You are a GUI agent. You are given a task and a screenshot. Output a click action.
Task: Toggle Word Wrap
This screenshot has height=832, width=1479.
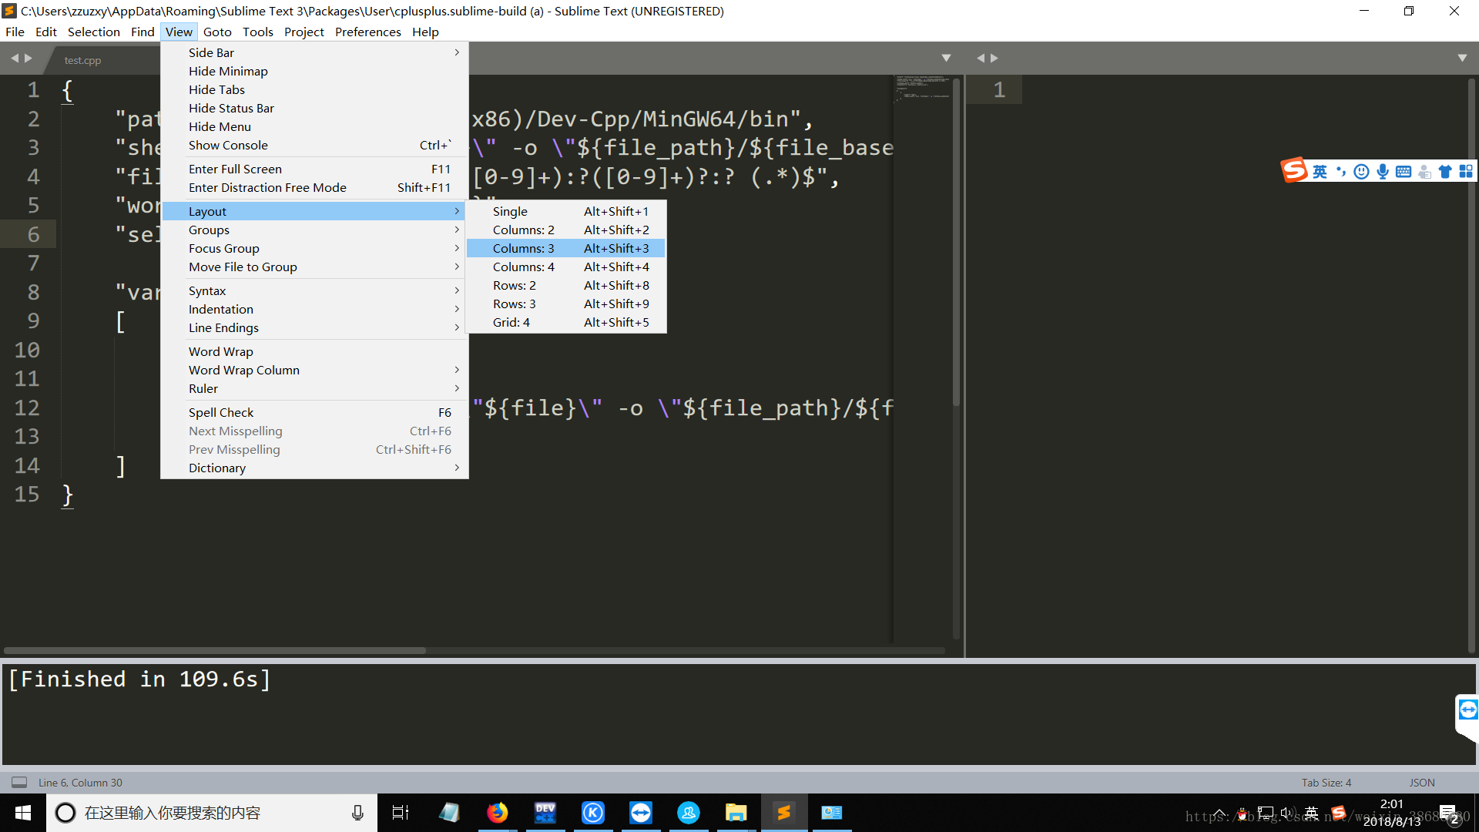pos(314,351)
